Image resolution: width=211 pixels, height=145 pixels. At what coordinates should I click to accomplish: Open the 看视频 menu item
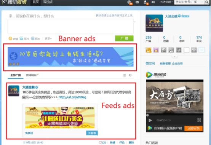(x=48, y=2)
